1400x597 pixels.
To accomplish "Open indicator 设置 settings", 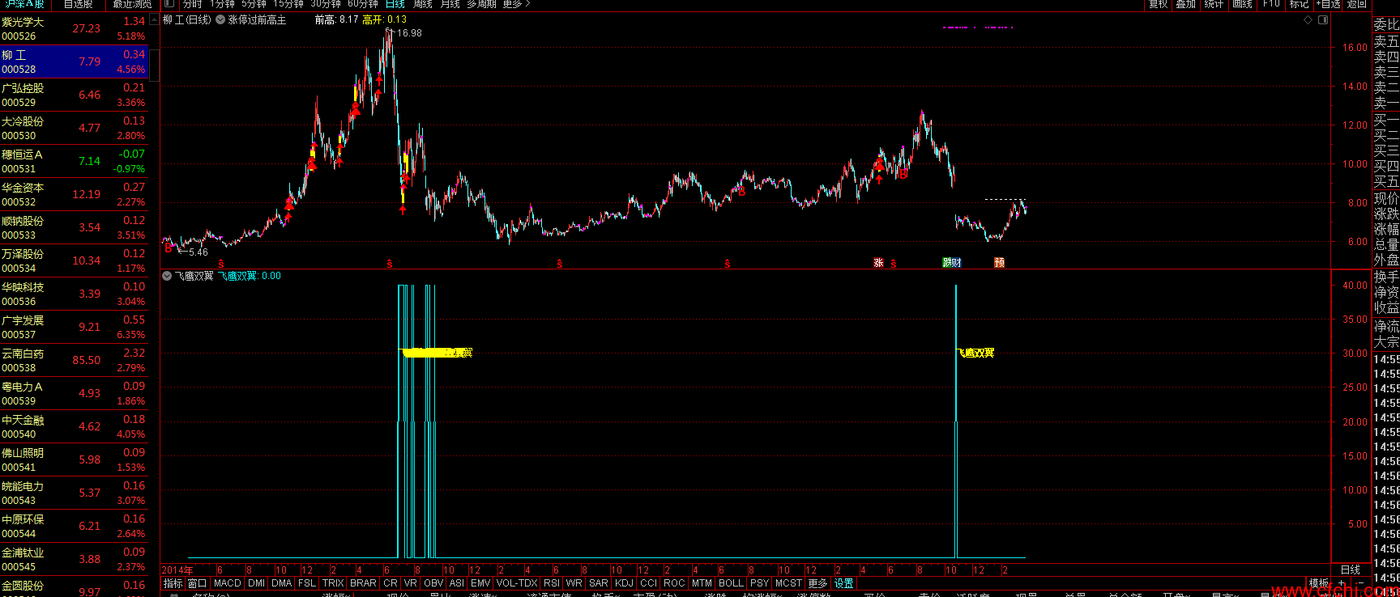I will pos(843,583).
